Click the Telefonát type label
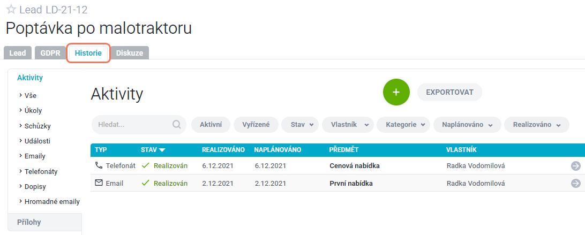 [121, 165]
